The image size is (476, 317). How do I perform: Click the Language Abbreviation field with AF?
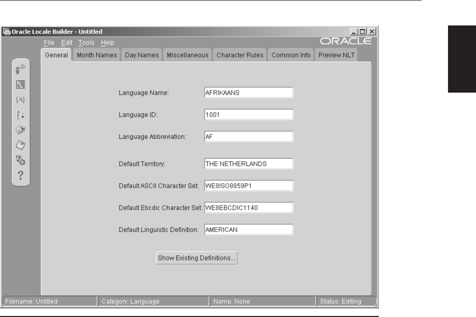tap(248, 136)
